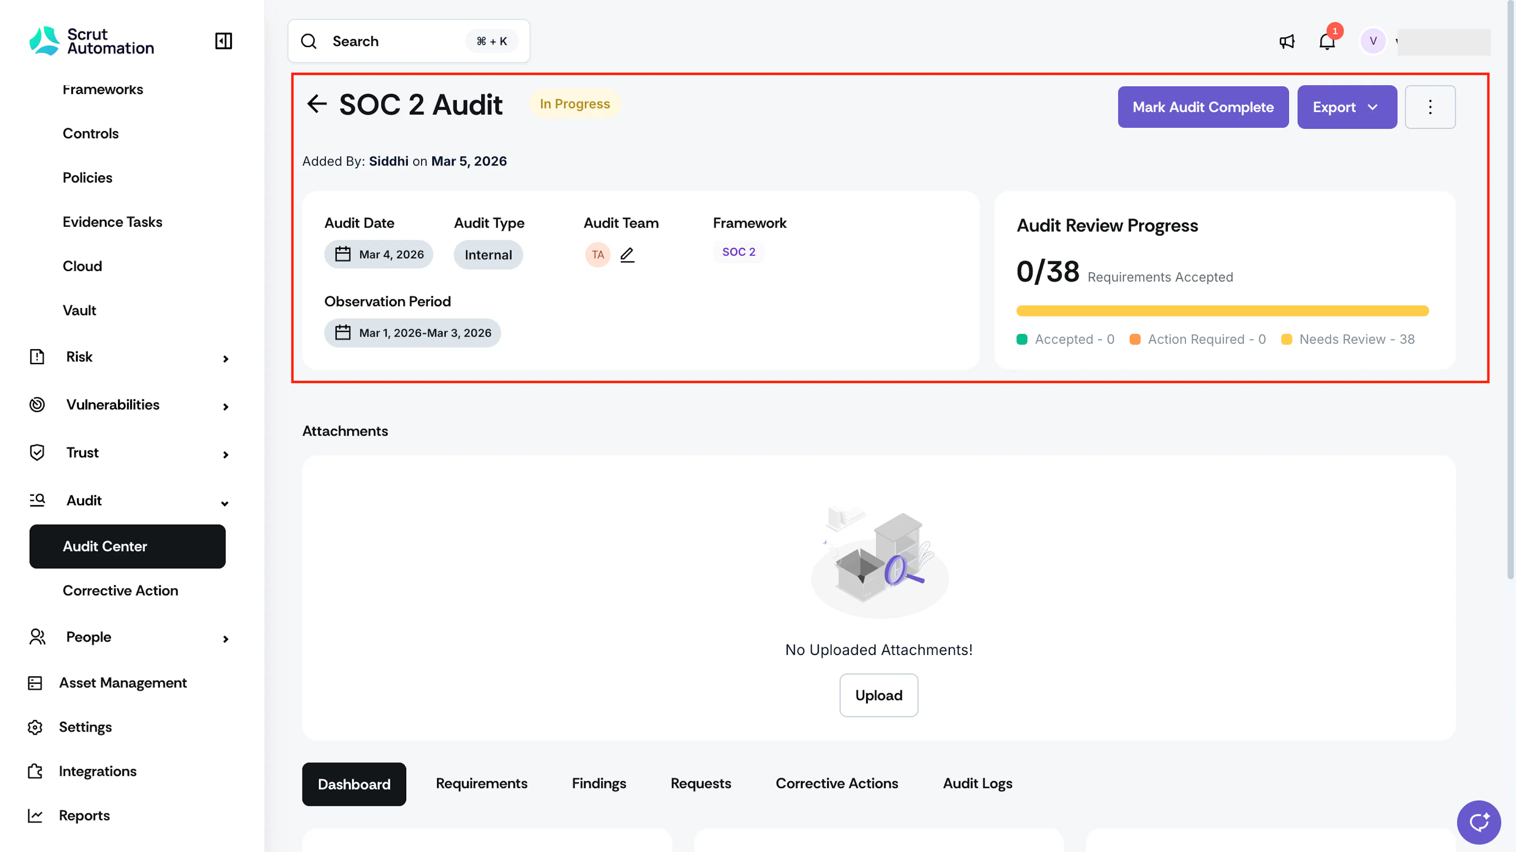
Task: Collapse the sidebar panel icon
Action: (x=223, y=41)
